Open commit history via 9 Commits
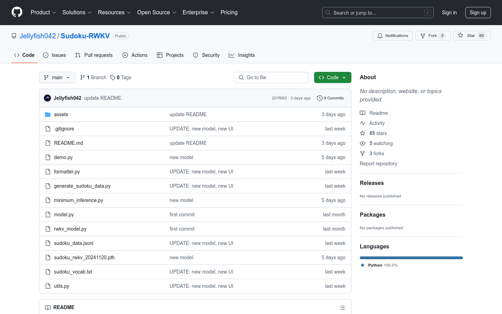502x314 pixels. pos(330,98)
